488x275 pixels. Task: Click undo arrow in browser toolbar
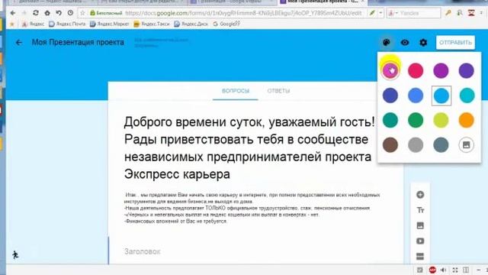(x=59, y=13)
